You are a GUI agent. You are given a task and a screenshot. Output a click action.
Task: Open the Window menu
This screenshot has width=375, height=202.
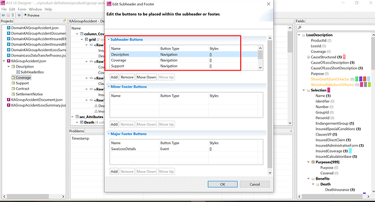tap(35, 9)
